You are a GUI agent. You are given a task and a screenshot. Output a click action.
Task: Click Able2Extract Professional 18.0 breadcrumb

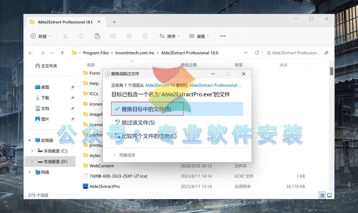click(189, 53)
